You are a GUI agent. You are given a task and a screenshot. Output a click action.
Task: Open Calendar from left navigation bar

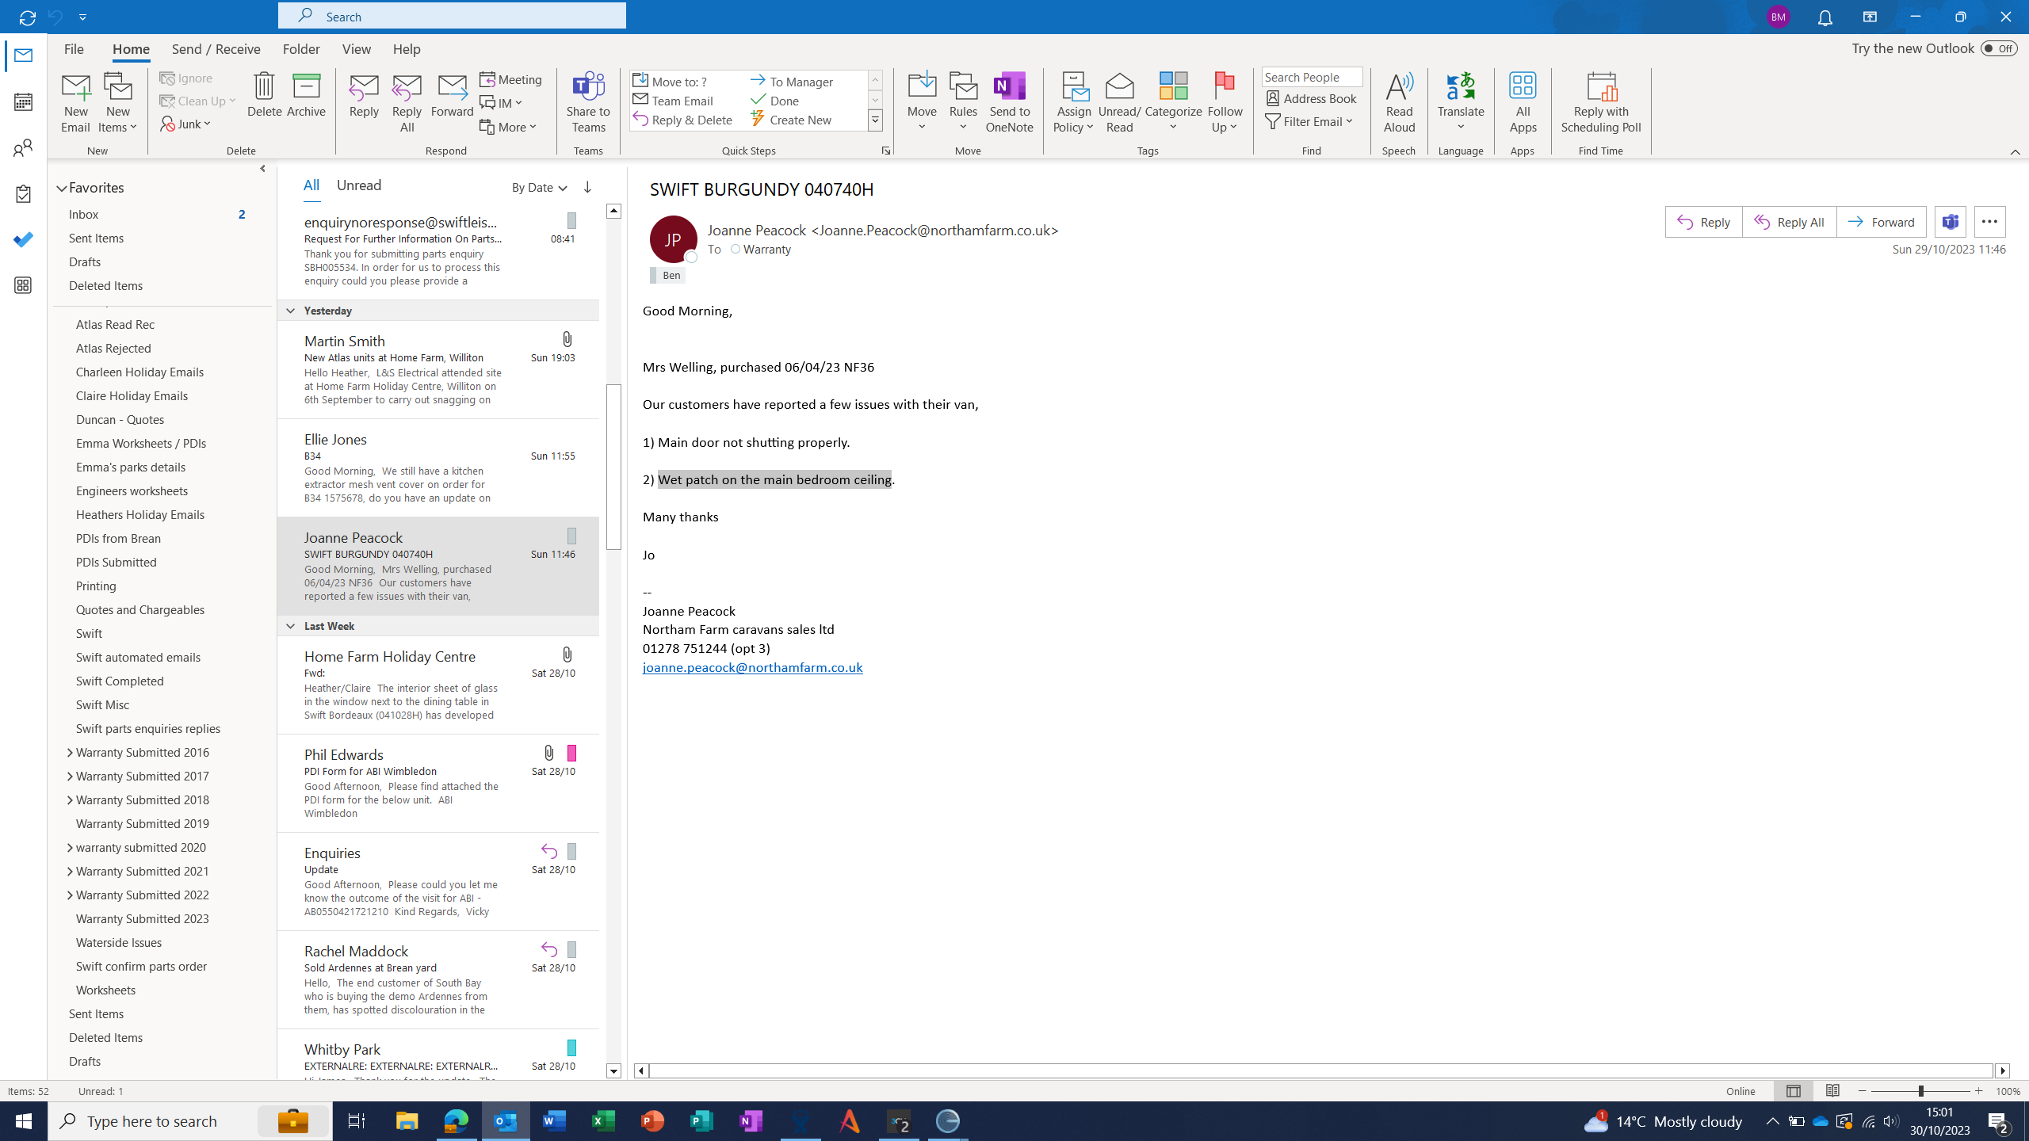23,101
